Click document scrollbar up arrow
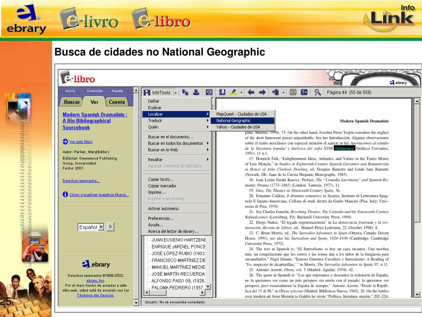Screen dimensions: 422x317 pos(417,102)
